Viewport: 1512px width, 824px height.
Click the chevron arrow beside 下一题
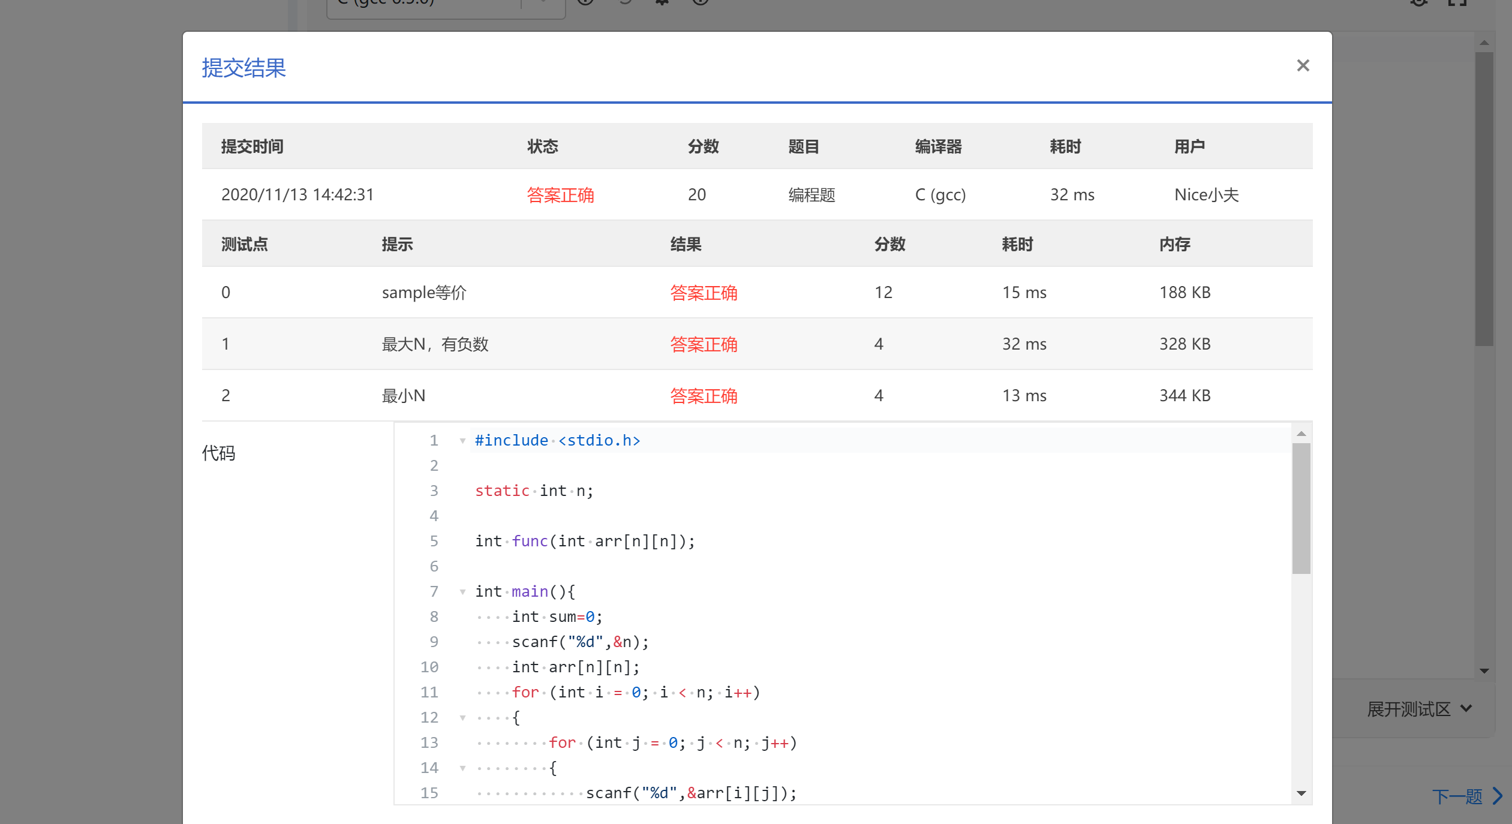point(1498,796)
